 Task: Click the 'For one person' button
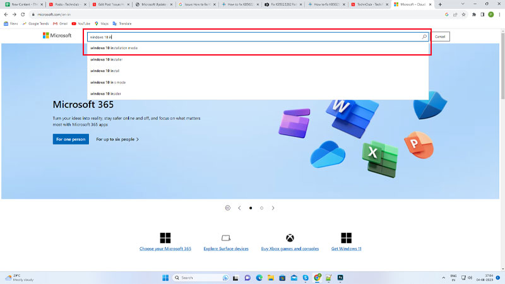[71, 139]
